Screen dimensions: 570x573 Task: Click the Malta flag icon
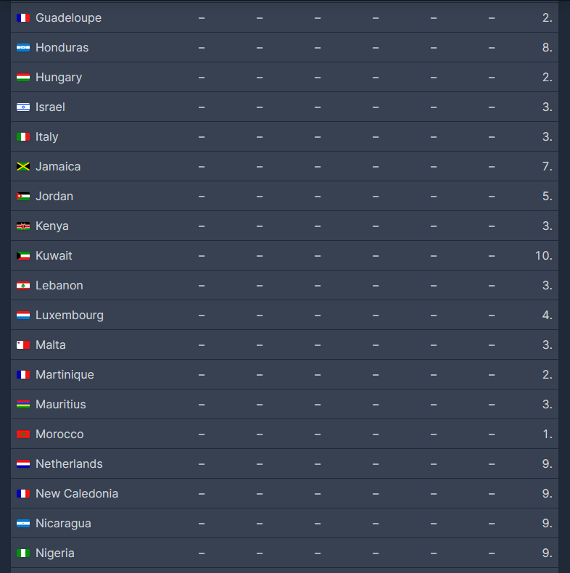(x=23, y=345)
